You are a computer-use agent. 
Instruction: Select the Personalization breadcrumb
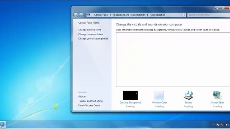(x=157, y=15)
